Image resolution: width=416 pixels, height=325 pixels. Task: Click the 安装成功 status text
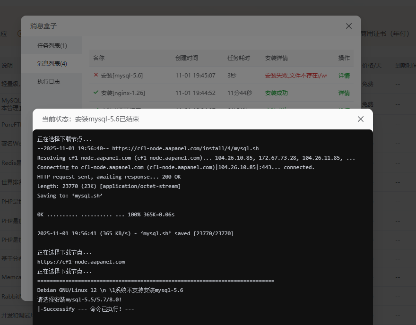(x=276, y=93)
